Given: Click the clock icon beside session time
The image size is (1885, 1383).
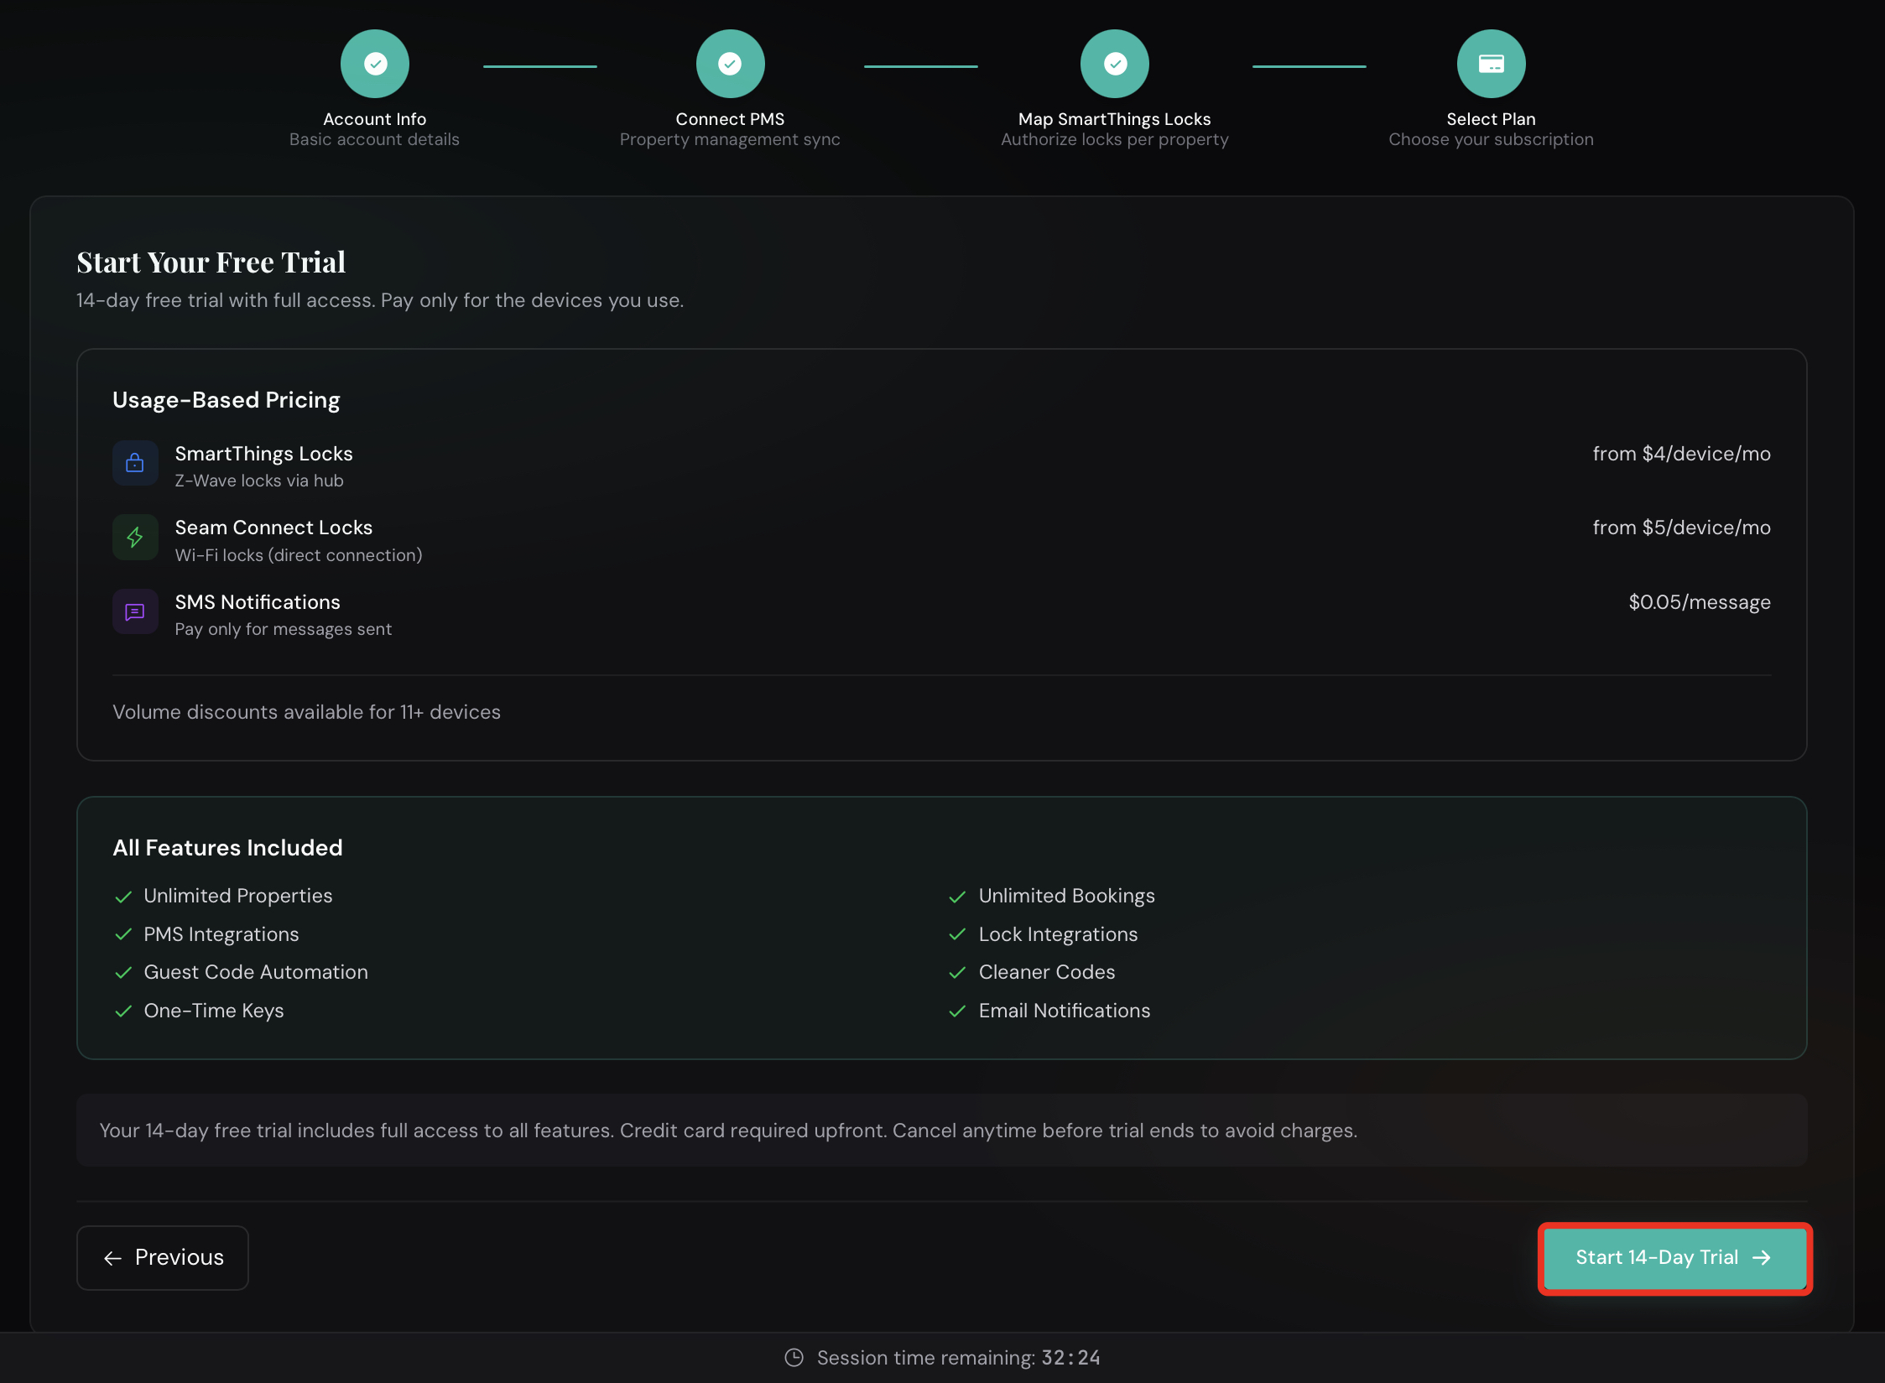Looking at the screenshot, I should tap(794, 1357).
